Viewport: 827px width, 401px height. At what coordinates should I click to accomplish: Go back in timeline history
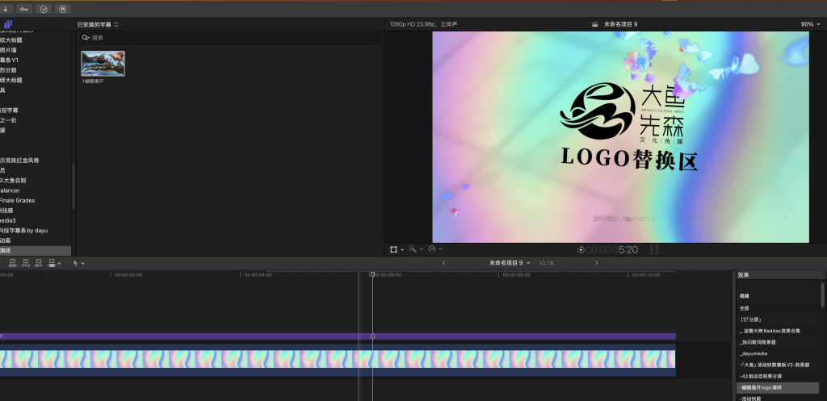(443, 262)
